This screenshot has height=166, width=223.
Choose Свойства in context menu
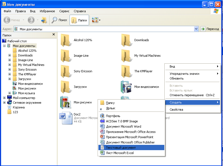pyautogui.click(x=192, y=110)
